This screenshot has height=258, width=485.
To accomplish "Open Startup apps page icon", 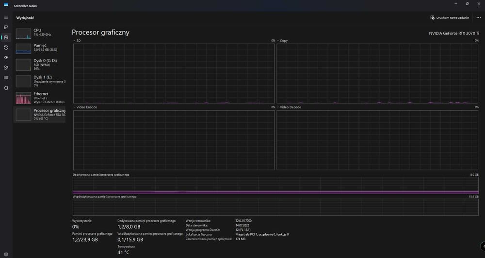I will (6, 58).
